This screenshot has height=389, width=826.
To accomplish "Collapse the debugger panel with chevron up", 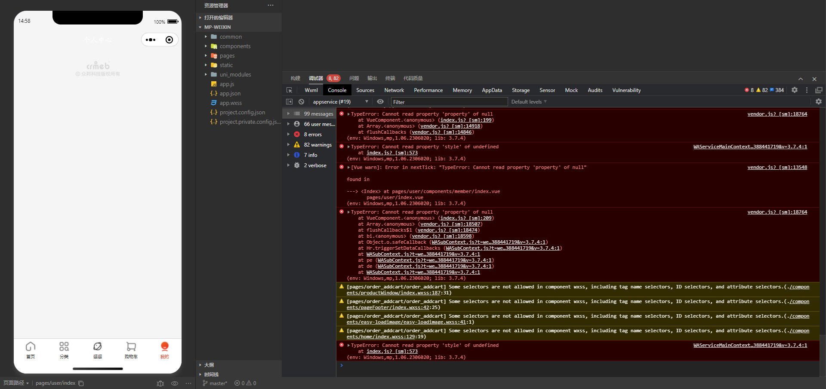I will coord(801,79).
